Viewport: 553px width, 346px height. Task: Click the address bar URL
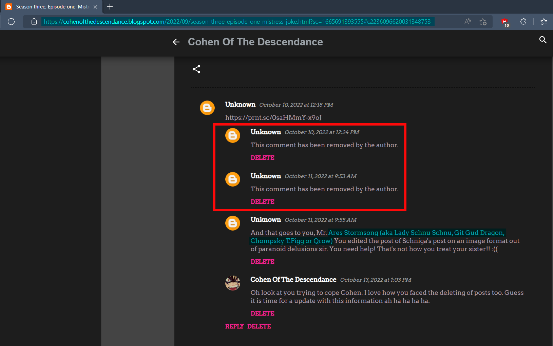[237, 22]
